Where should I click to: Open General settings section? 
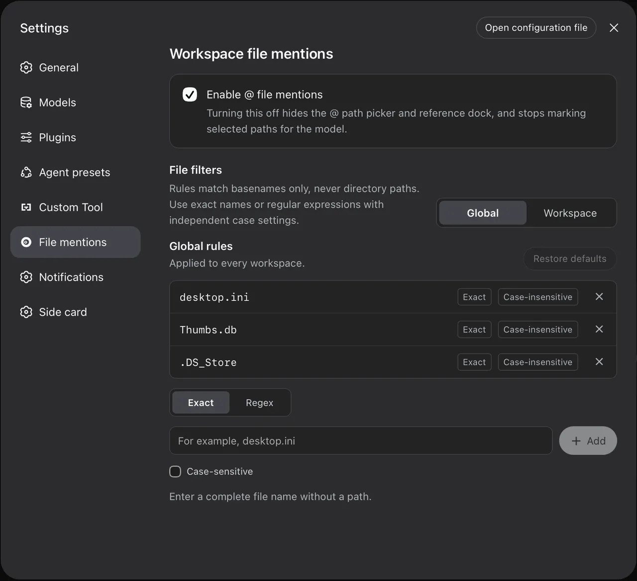[75, 68]
